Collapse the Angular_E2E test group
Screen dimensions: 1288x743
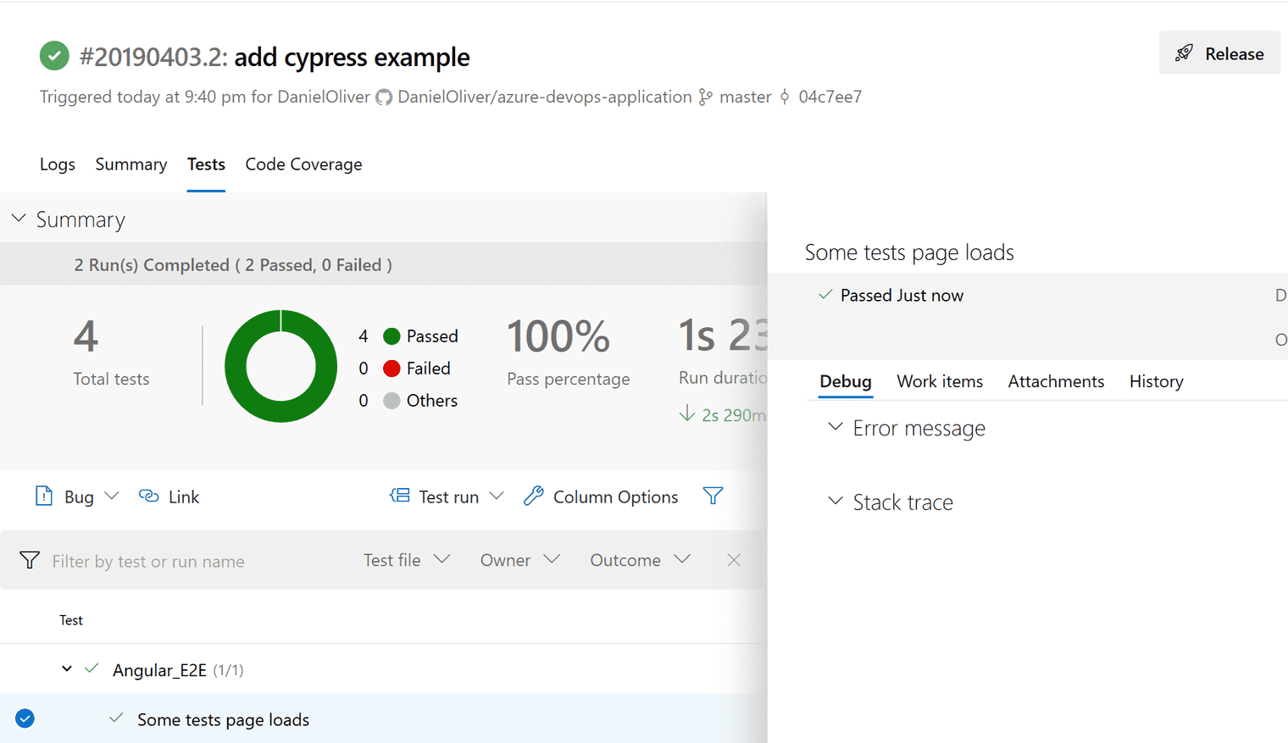(x=67, y=668)
